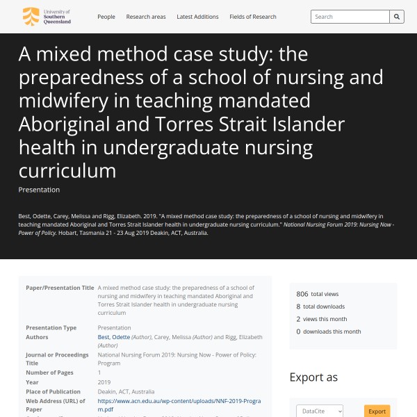This screenshot has height=417, width=417.
Task: Open the Best, Odette author link
Action: click(114, 337)
